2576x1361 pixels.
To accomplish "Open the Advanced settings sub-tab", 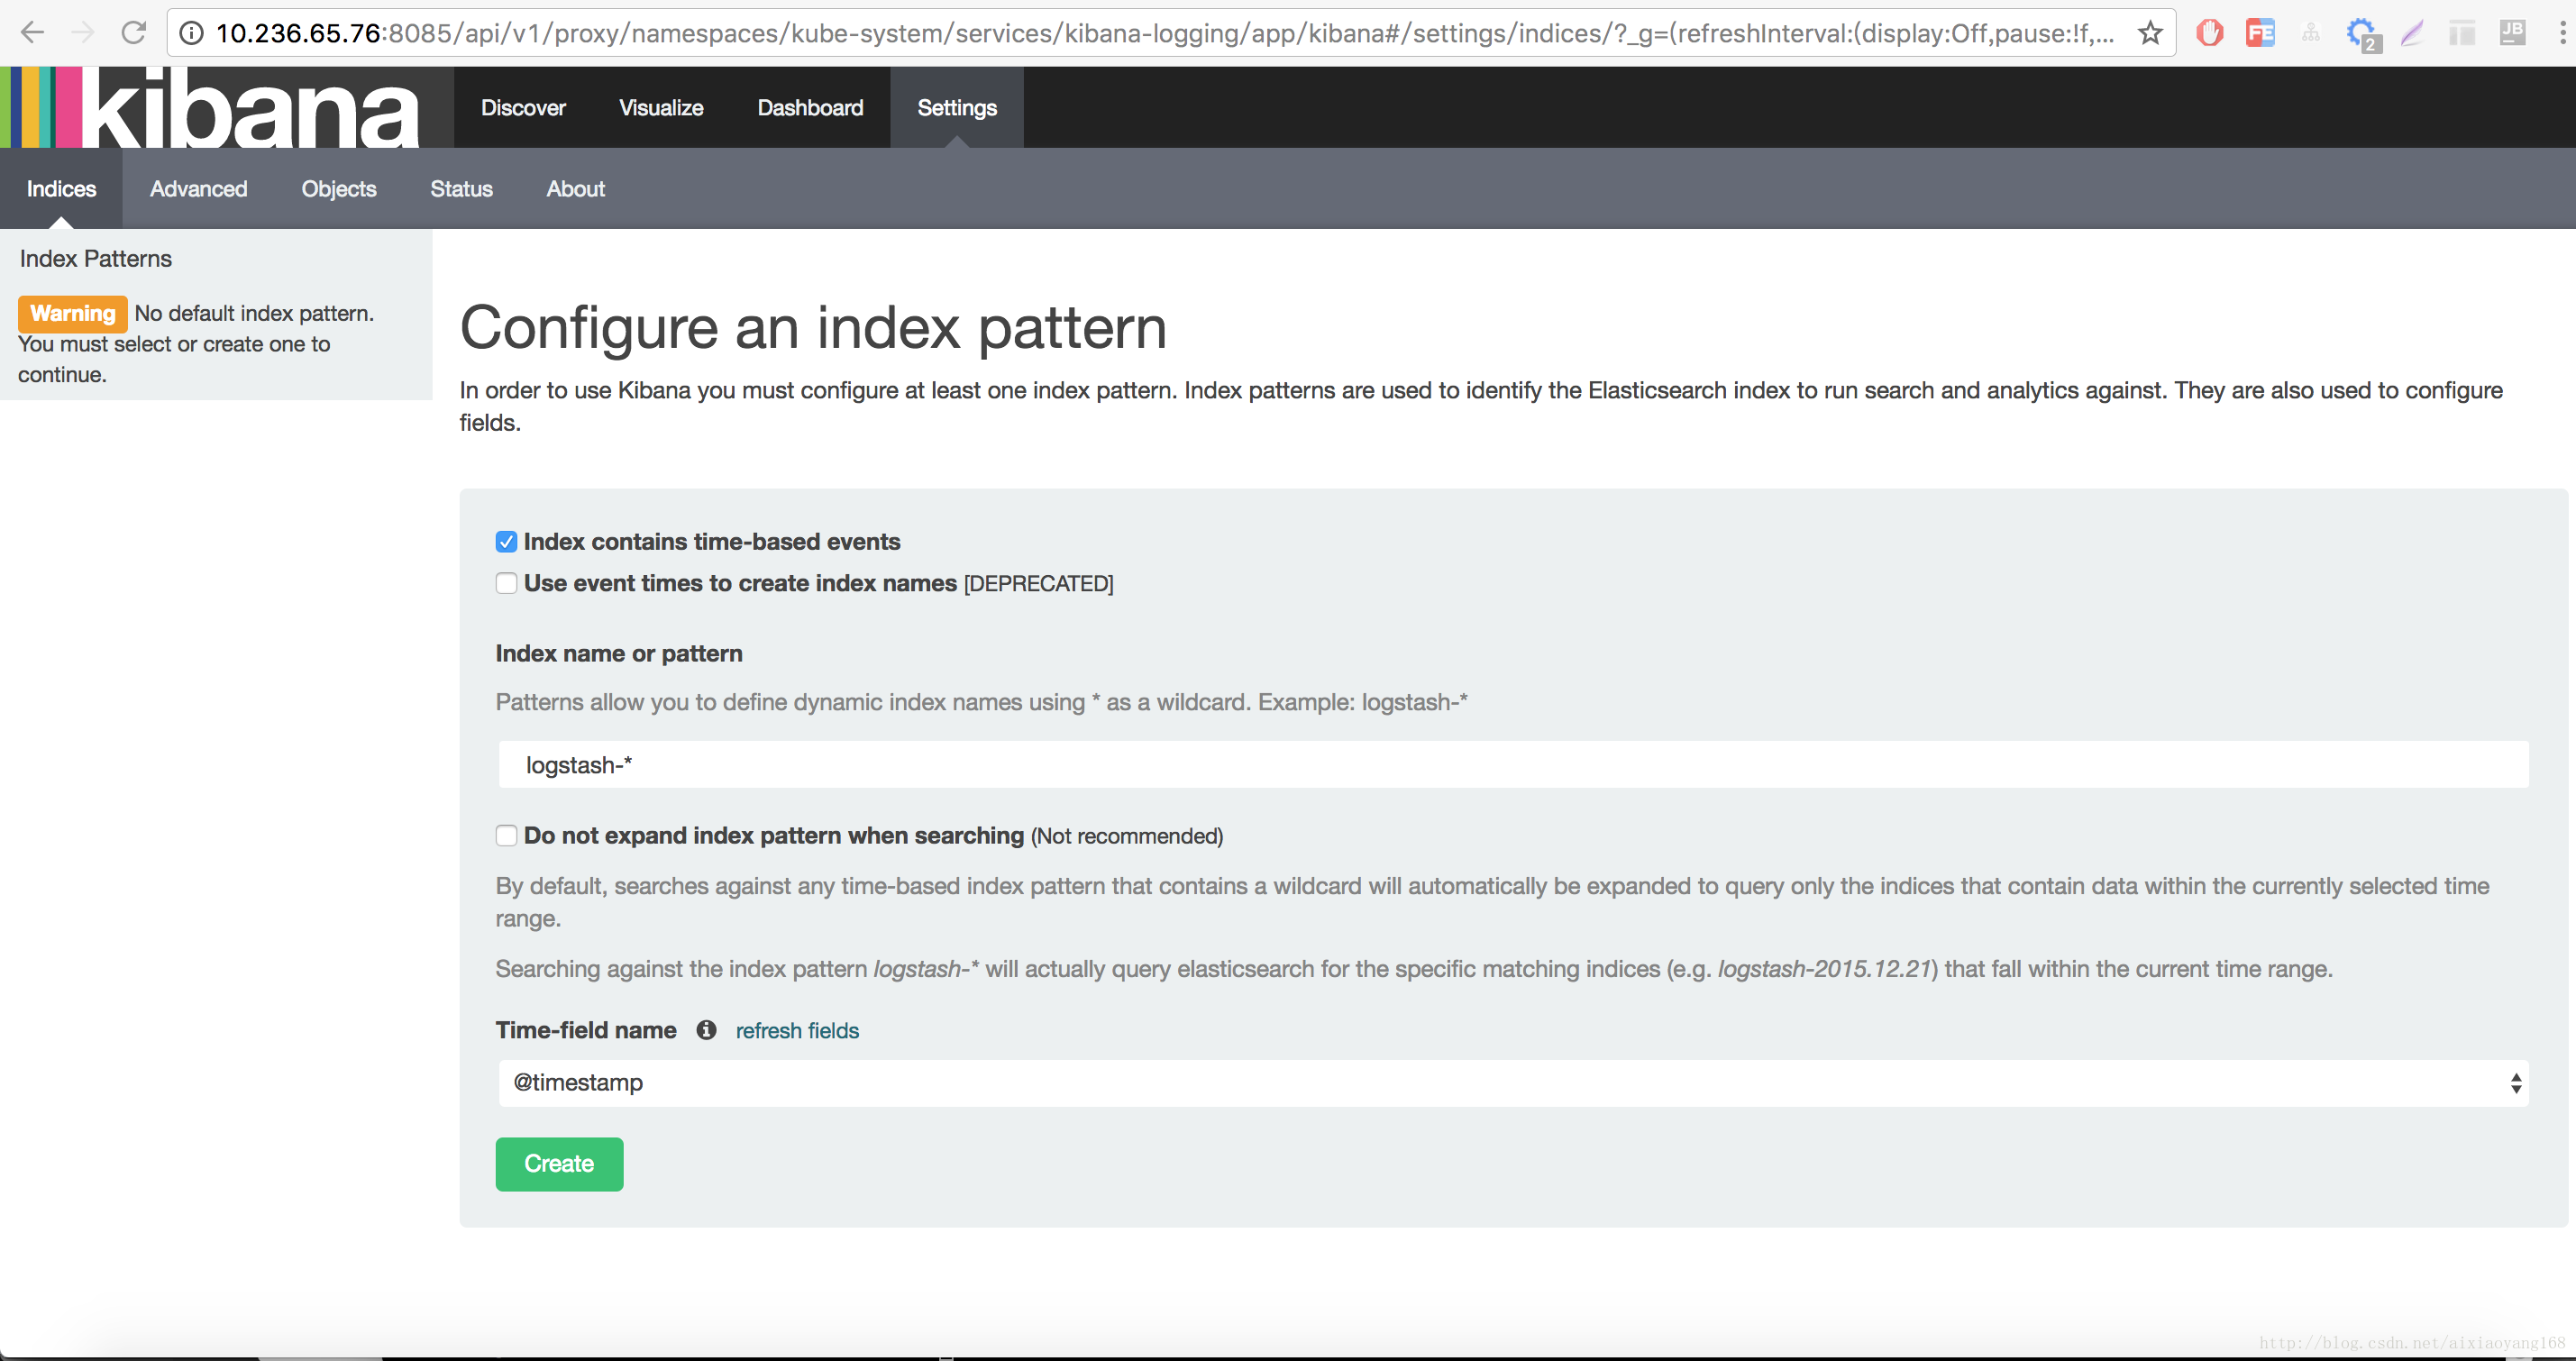I will [x=198, y=189].
